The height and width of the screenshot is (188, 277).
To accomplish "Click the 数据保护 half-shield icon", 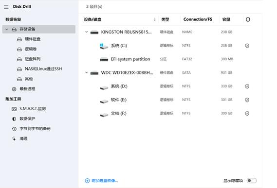I will tap(14, 119).
